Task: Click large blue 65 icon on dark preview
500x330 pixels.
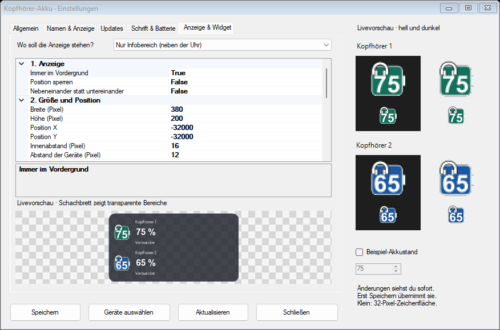Action: (388, 178)
